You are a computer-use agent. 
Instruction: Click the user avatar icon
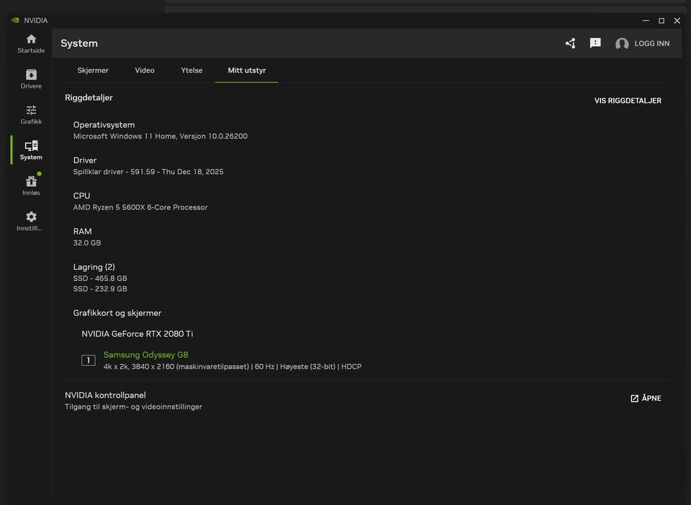coord(622,44)
